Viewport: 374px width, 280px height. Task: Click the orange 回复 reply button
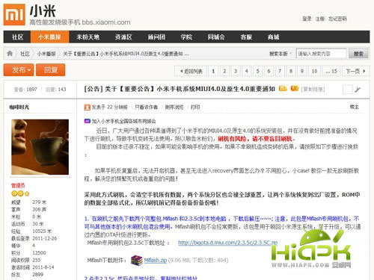pos(51,70)
